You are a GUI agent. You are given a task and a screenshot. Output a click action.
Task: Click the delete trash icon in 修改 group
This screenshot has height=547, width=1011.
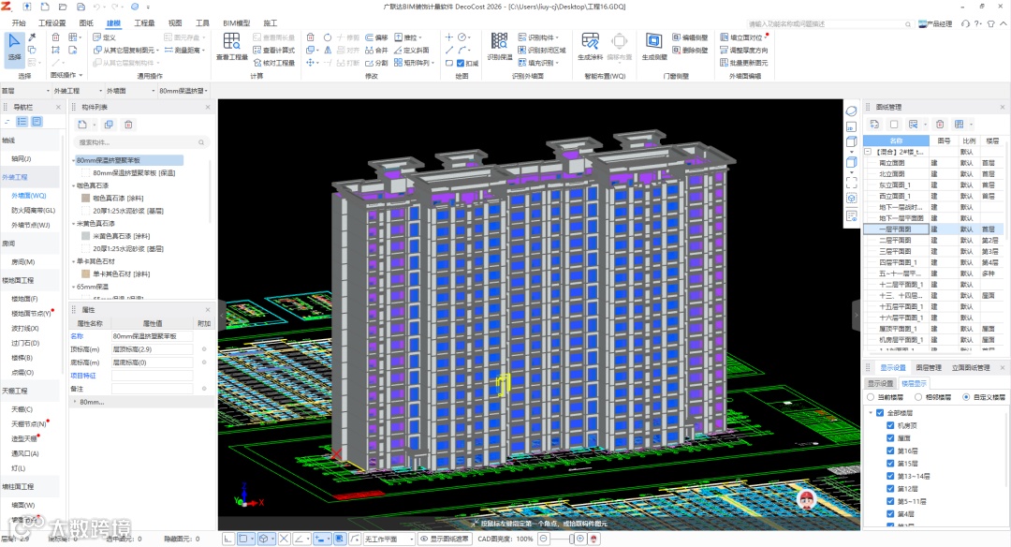click(x=311, y=37)
